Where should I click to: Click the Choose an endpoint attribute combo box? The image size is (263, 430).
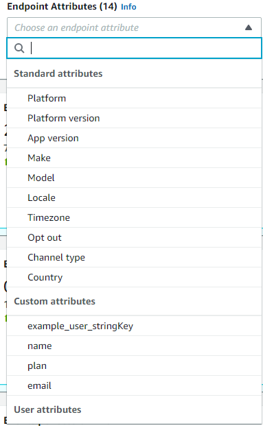(134, 27)
